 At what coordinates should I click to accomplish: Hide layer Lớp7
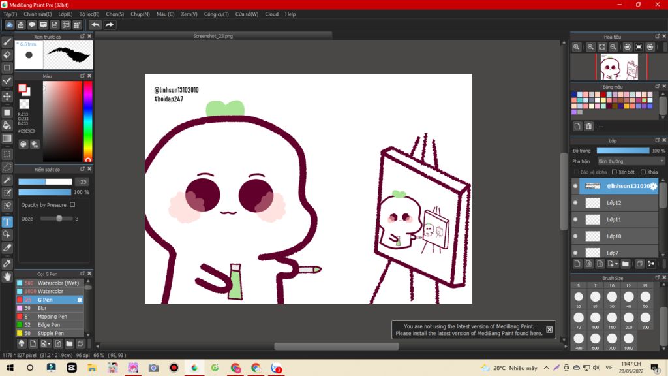575,253
